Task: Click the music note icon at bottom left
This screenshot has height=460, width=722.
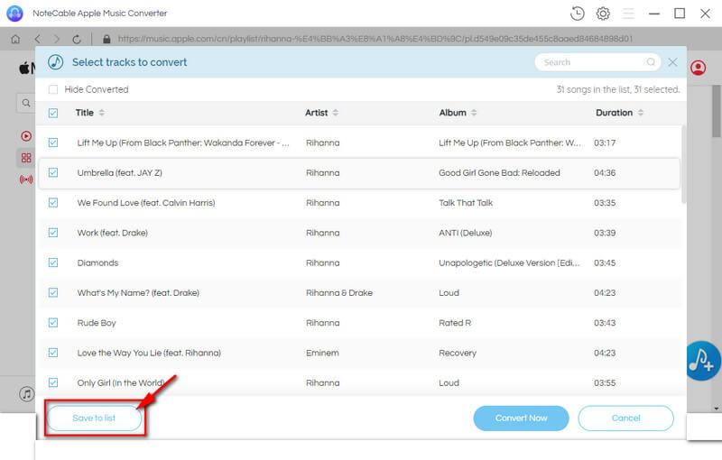Action: tap(27, 394)
